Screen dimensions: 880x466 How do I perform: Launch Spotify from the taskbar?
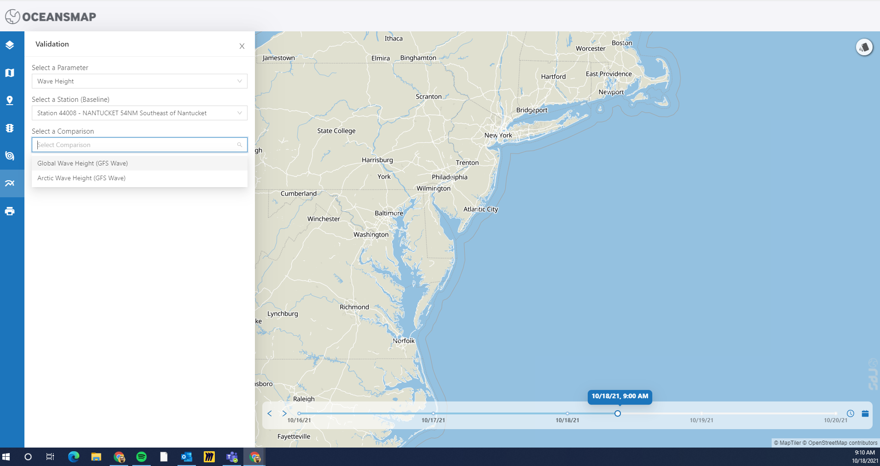click(142, 457)
